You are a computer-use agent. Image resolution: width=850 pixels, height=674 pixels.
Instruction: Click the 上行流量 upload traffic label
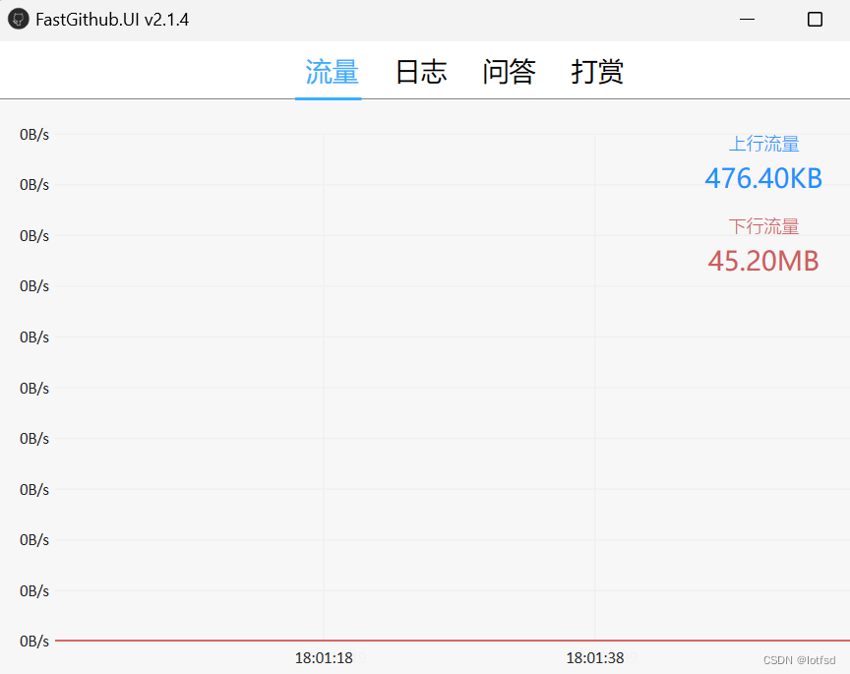(x=764, y=144)
